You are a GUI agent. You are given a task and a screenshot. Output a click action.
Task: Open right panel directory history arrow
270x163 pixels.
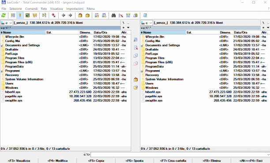tap(268, 27)
